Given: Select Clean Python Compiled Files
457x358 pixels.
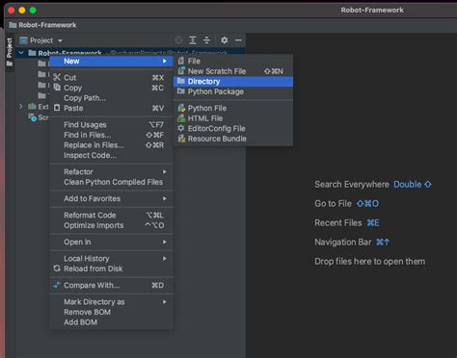Looking at the screenshot, I should (x=111, y=182).
